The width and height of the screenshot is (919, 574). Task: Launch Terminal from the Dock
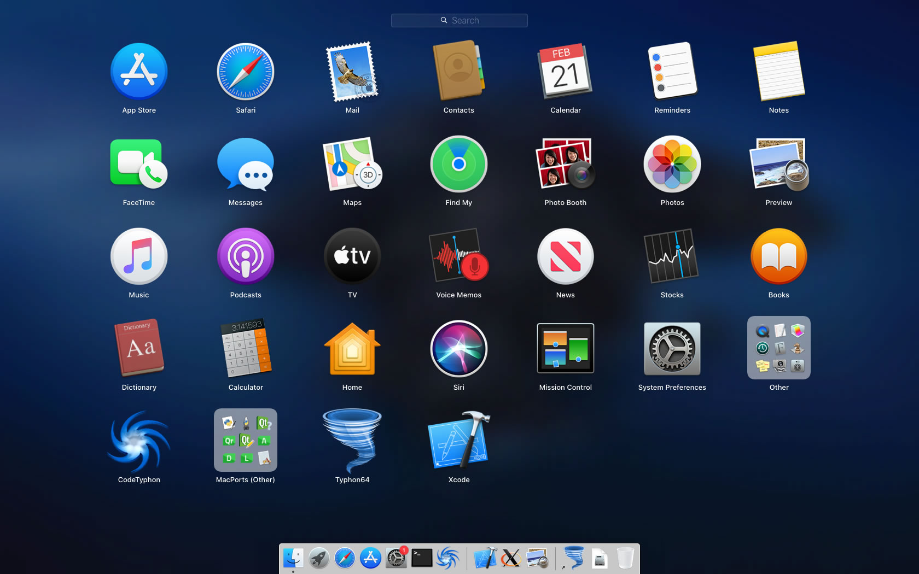(x=422, y=558)
